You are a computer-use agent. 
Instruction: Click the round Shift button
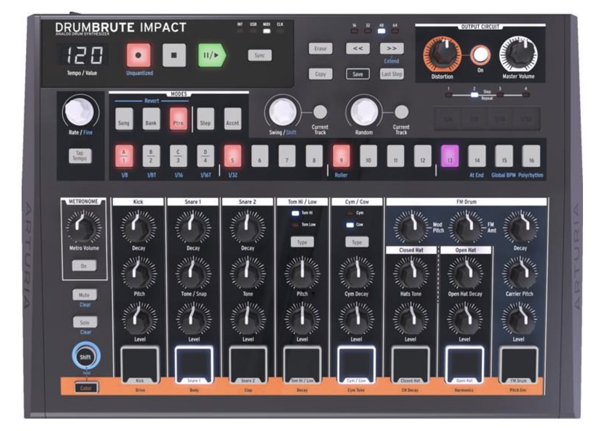[85, 356]
